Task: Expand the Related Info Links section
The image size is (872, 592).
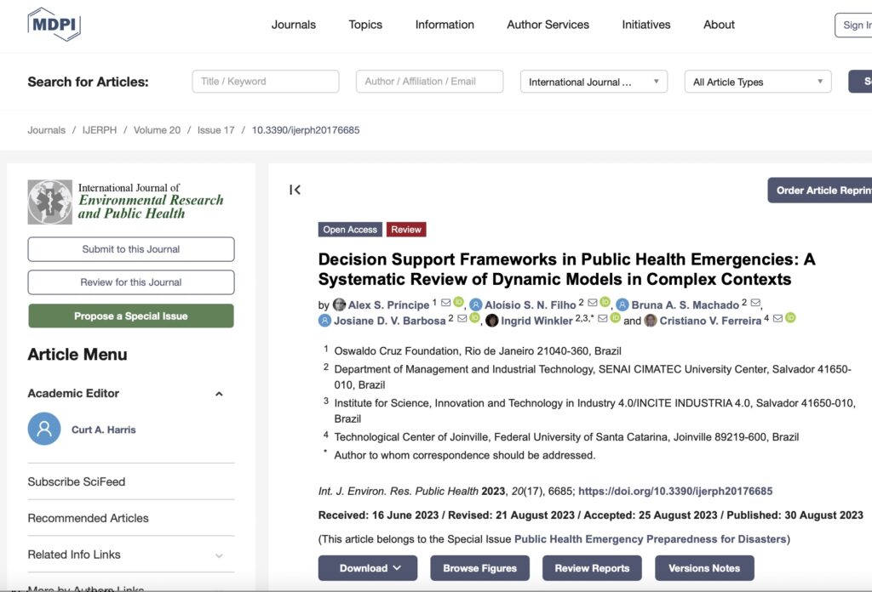Action: [x=219, y=555]
